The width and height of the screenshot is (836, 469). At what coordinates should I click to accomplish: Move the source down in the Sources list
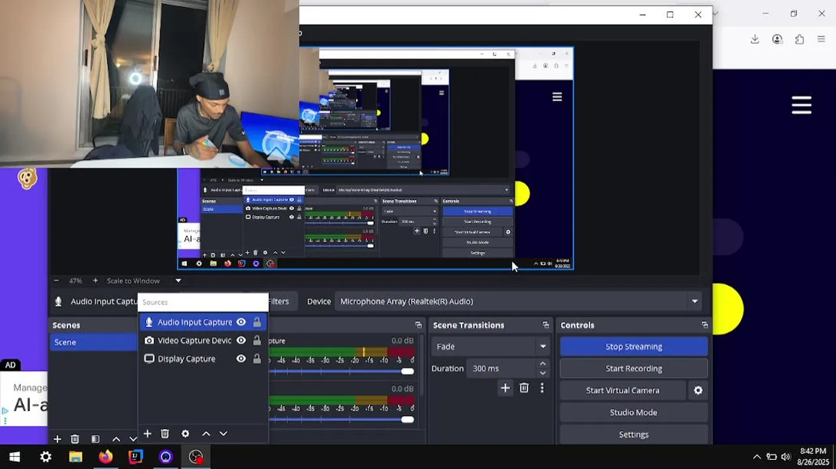[x=223, y=433]
